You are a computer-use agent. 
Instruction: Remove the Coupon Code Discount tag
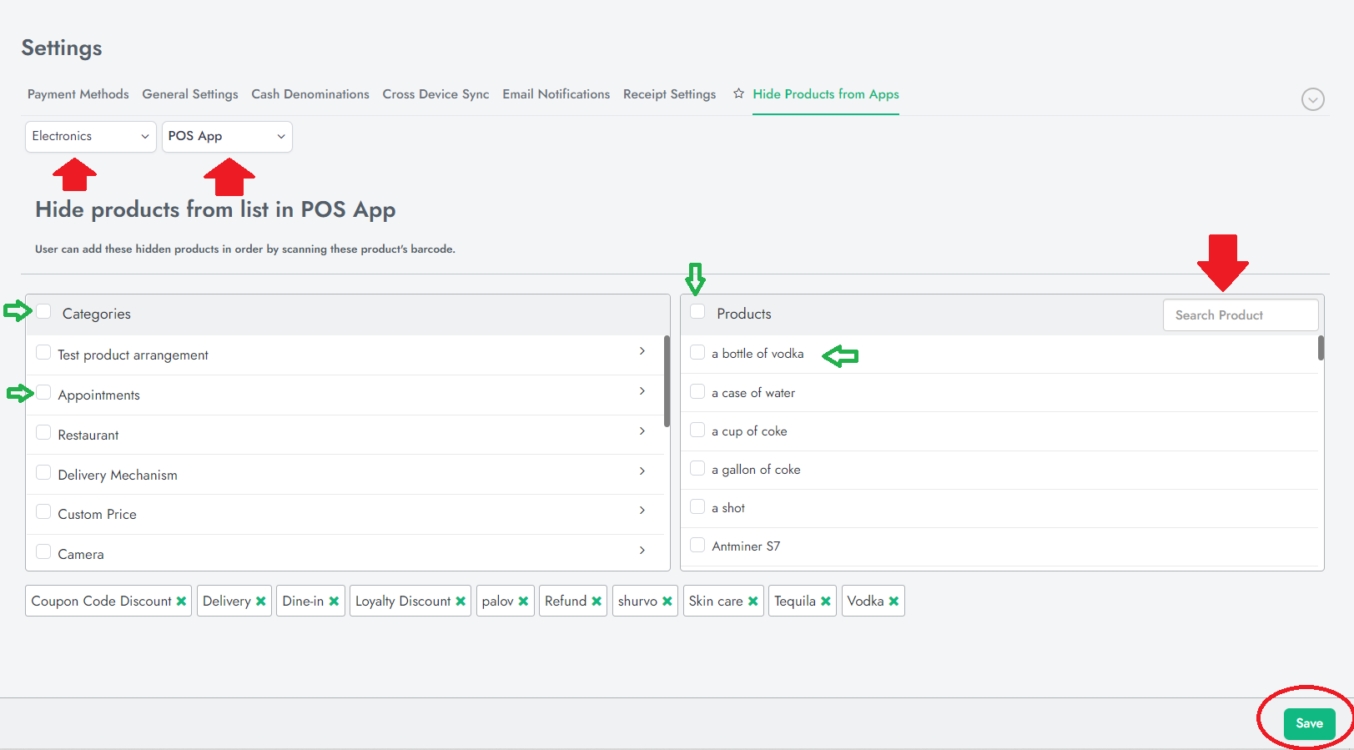click(181, 602)
